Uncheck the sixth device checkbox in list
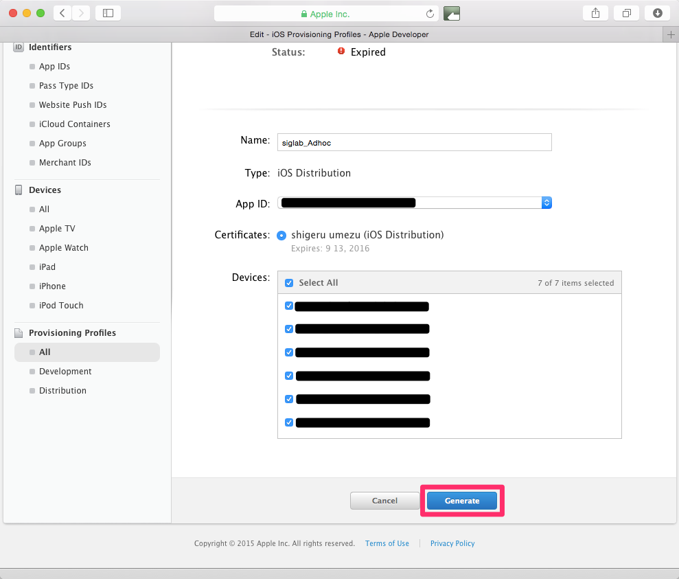The image size is (679, 579). (289, 422)
